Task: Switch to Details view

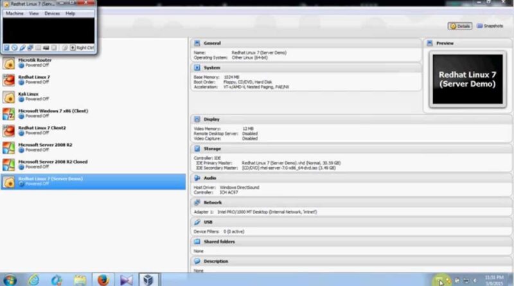Action: tap(460, 26)
